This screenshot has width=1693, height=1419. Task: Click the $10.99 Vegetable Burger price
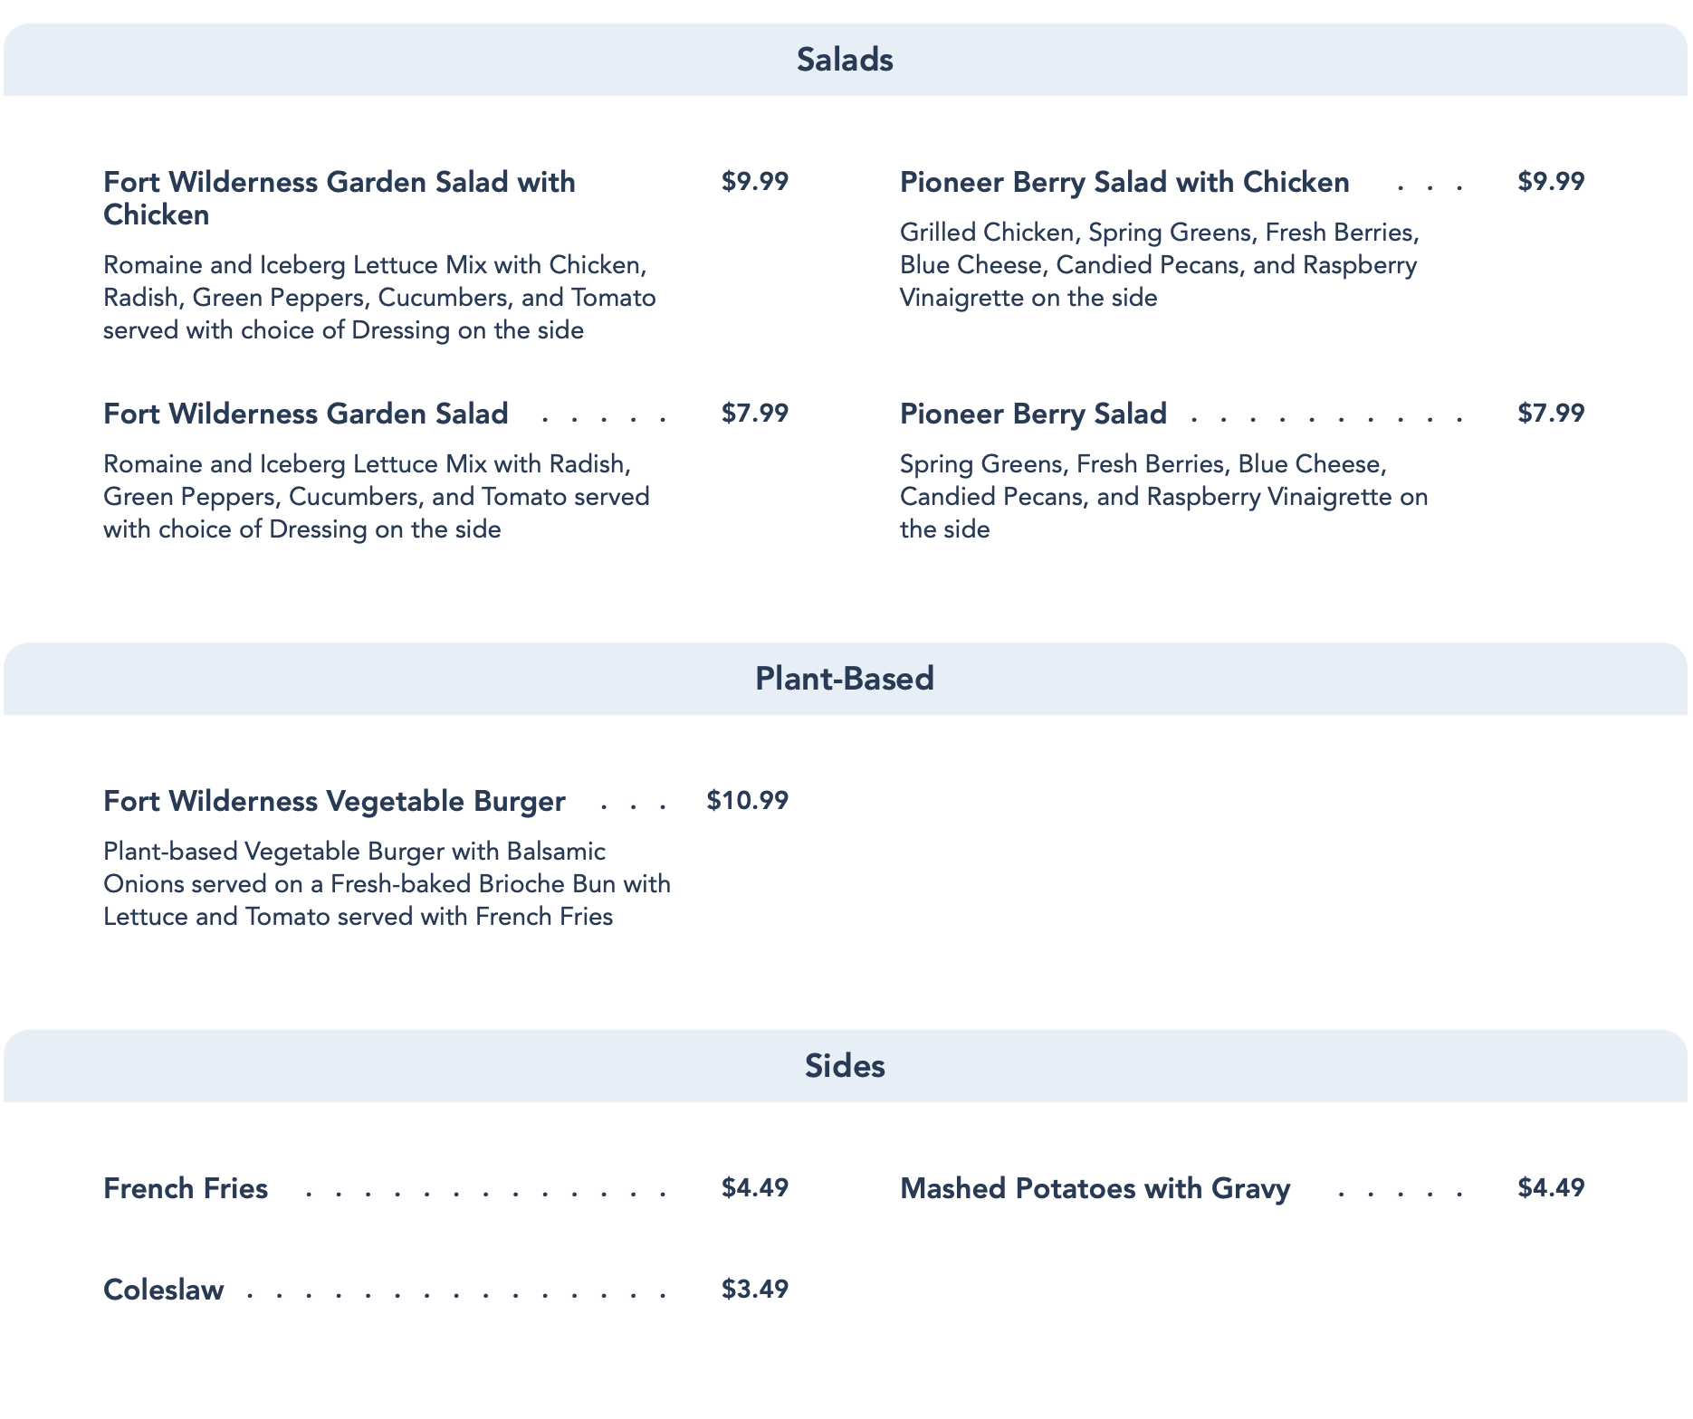coord(748,801)
